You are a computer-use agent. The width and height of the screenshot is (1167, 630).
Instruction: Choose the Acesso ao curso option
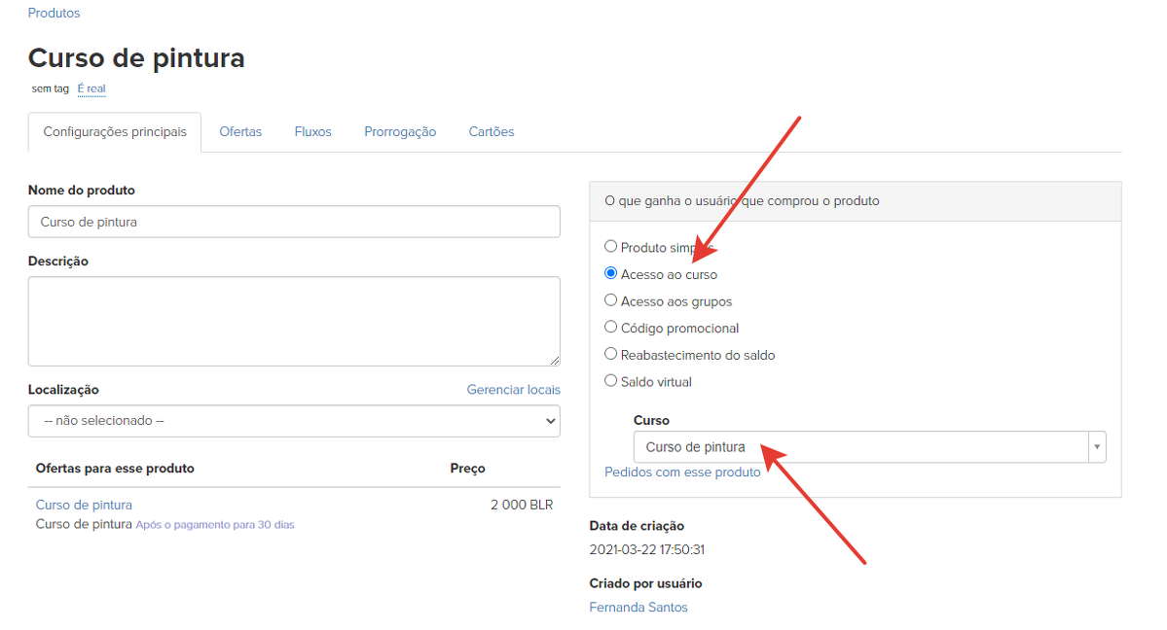[x=611, y=274]
